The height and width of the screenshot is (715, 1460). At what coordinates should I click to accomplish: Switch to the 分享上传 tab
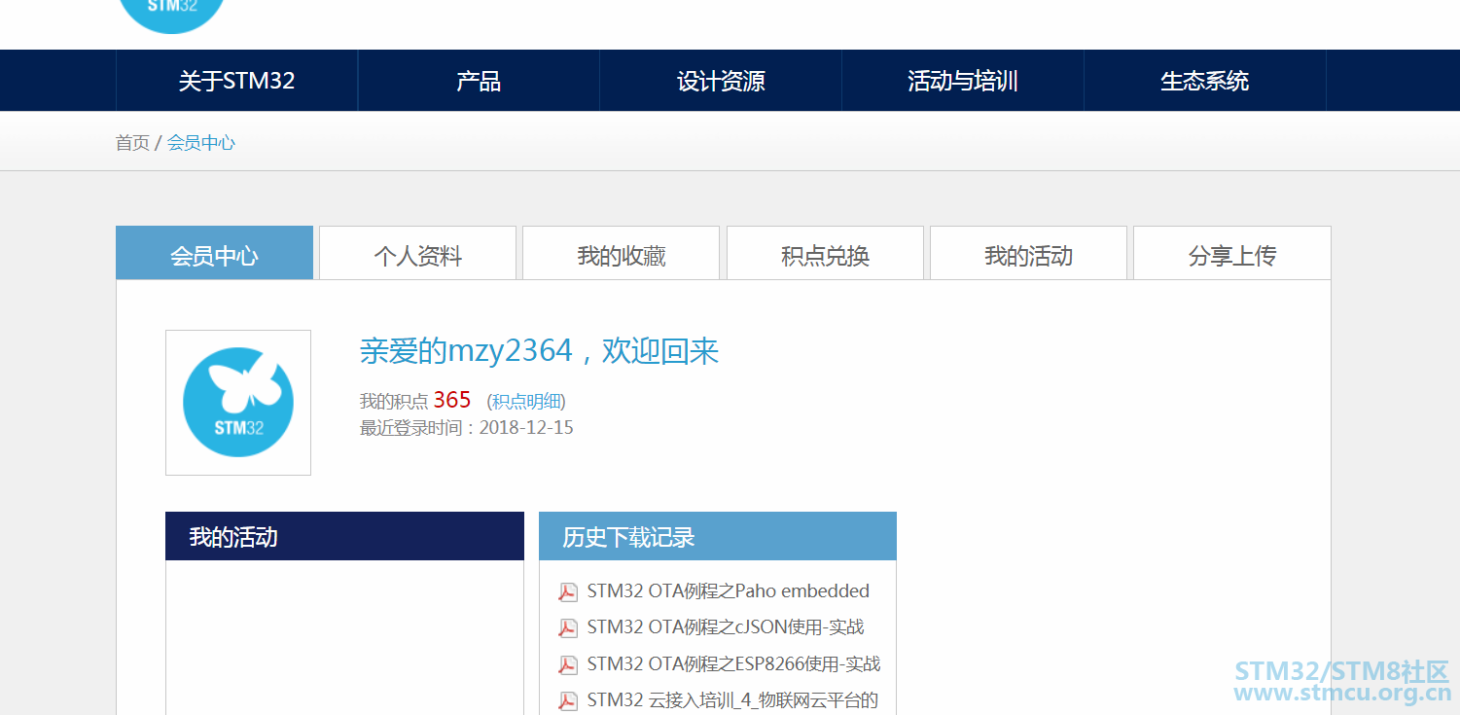1232,253
